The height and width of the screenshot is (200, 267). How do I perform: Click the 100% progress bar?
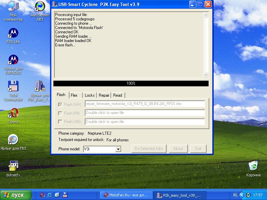pos(131,83)
